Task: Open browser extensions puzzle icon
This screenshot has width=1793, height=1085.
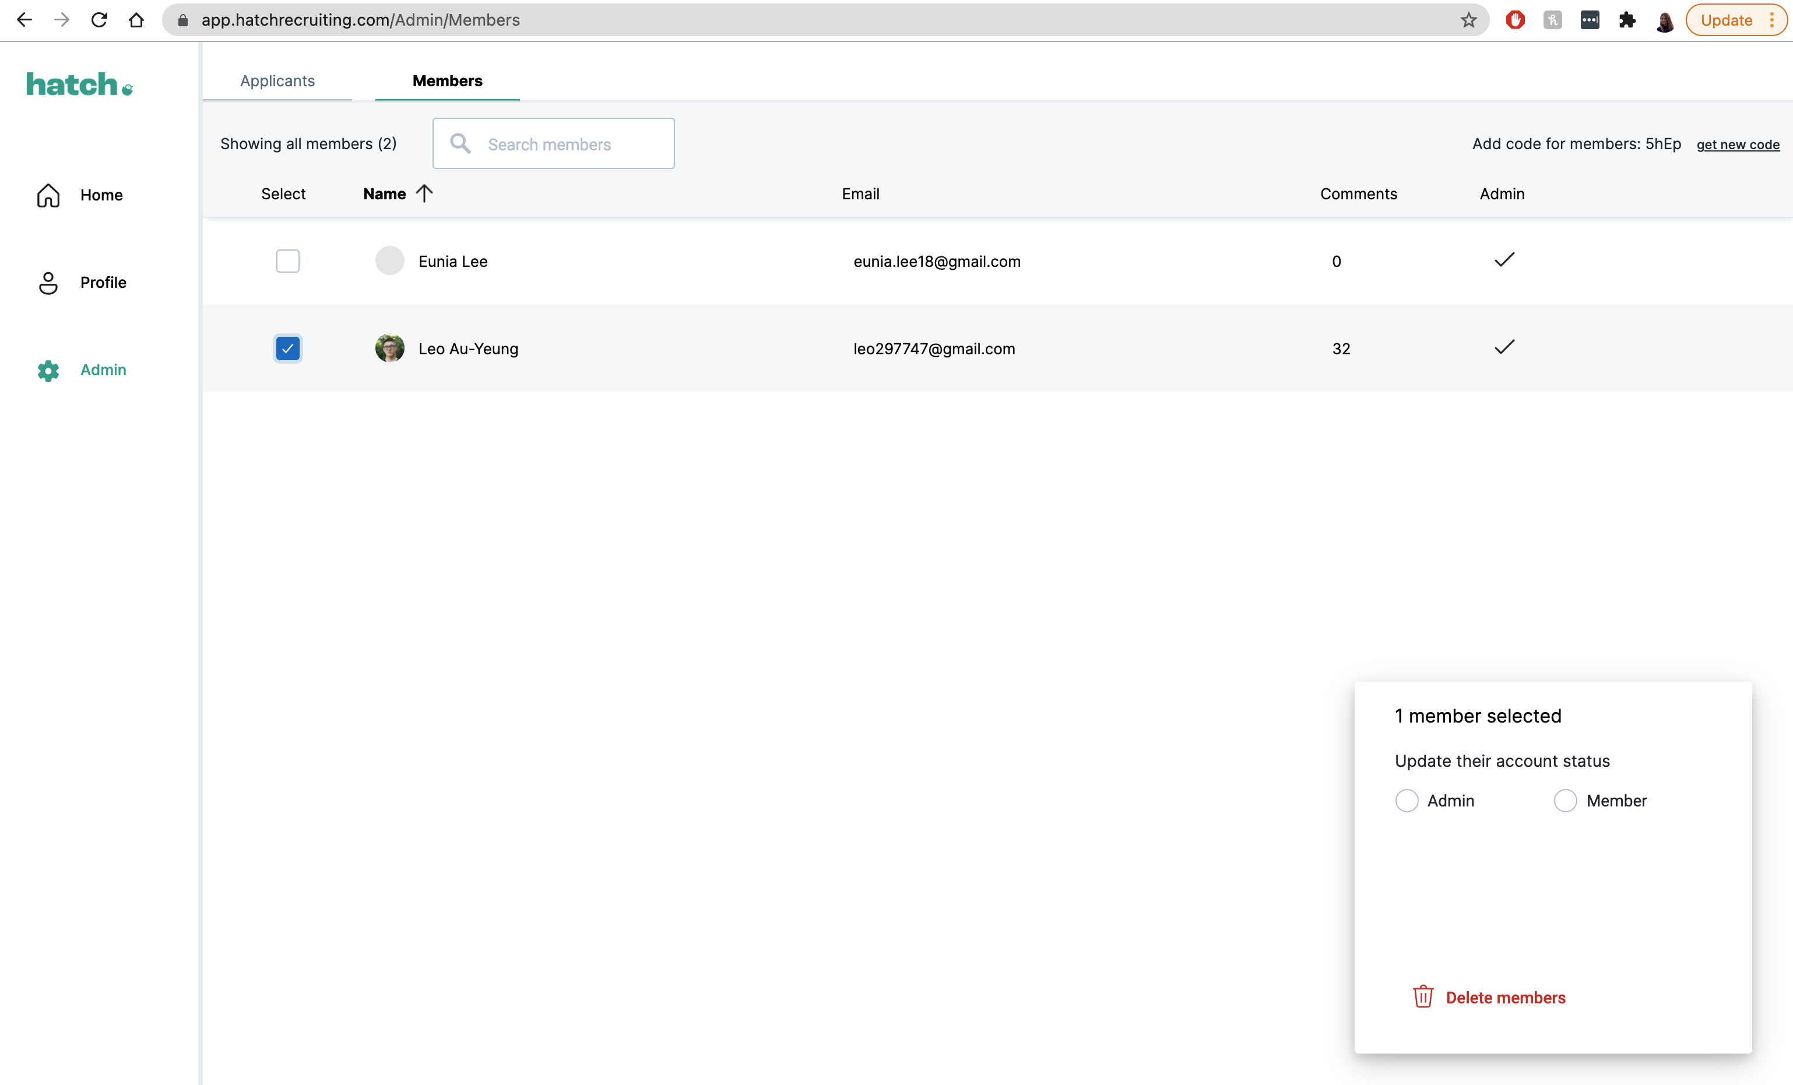Action: pos(1626,20)
